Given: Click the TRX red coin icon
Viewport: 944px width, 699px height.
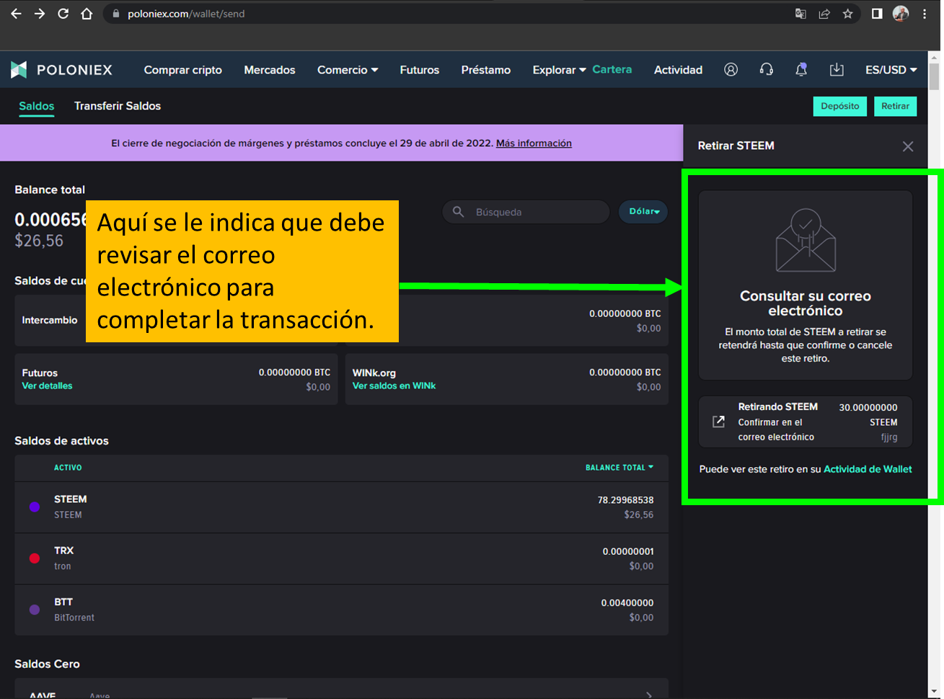Looking at the screenshot, I should coord(35,558).
